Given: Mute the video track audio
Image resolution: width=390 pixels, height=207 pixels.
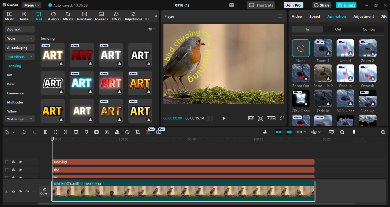Looking at the screenshot, I should click(x=27, y=191).
